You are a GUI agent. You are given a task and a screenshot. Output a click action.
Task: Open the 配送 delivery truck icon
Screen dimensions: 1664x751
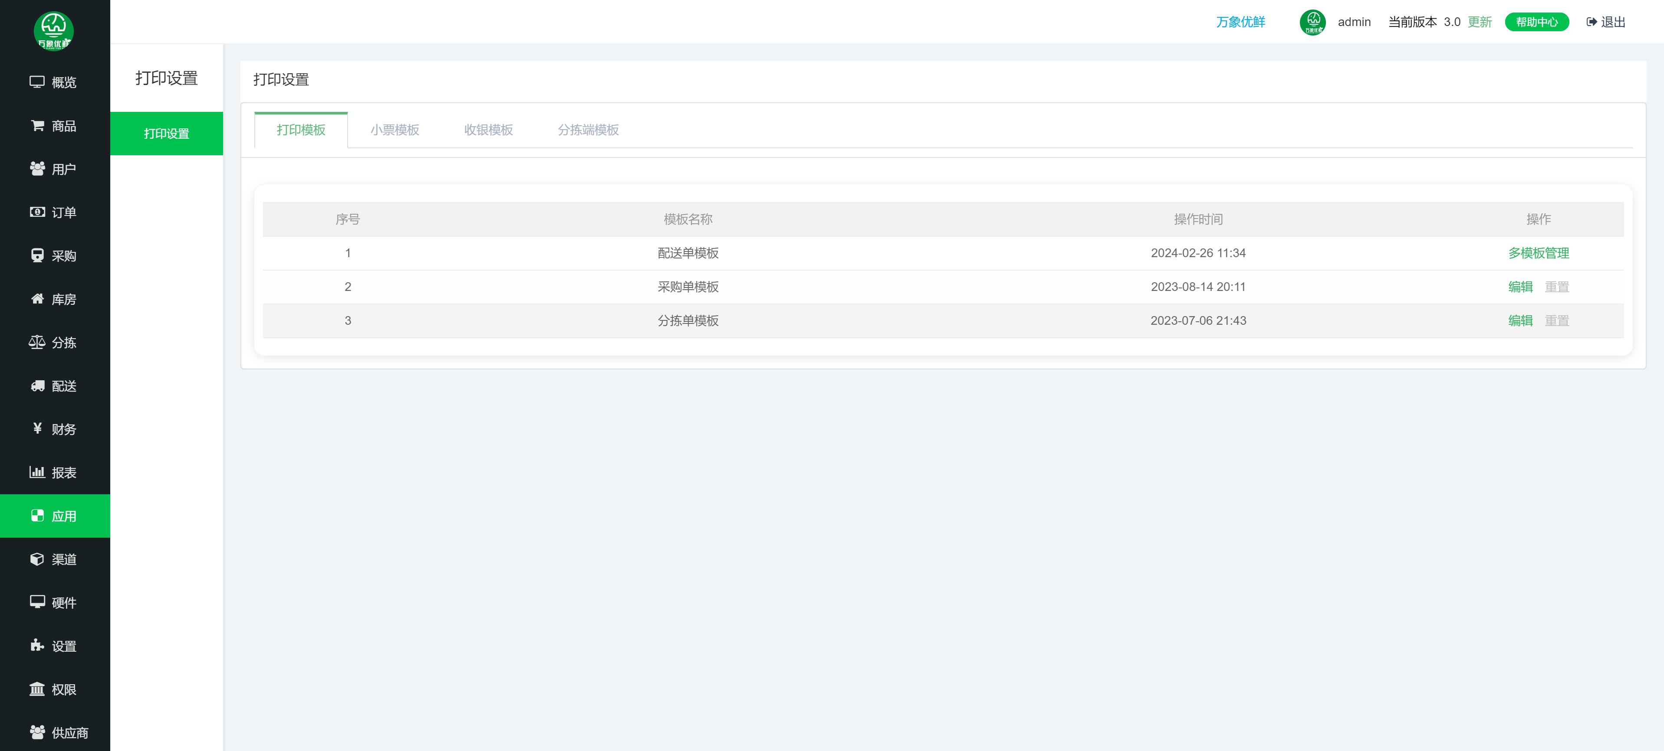point(37,386)
